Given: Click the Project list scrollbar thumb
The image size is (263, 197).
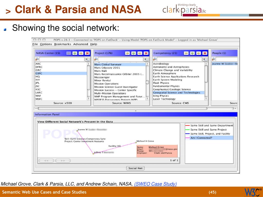Looking at the screenshot, I should point(147,82).
